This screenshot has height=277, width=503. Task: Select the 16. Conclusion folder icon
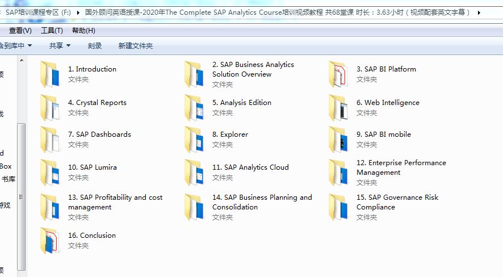point(50,241)
